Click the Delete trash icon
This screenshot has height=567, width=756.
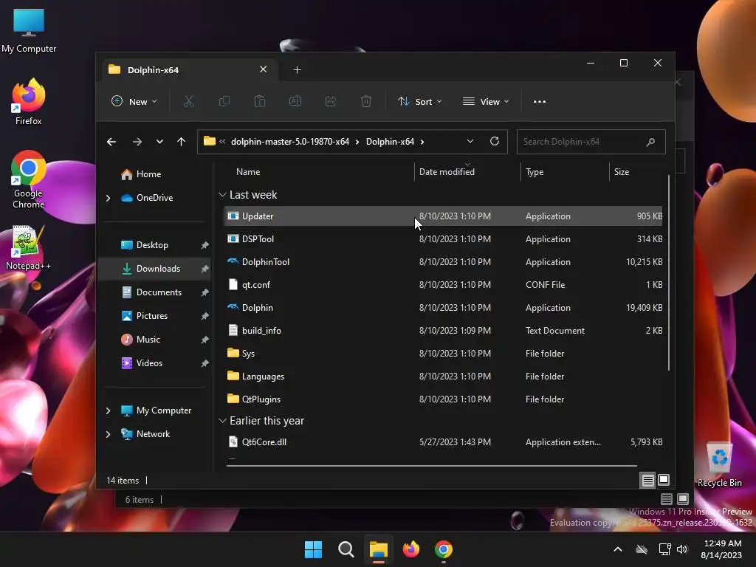click(366, 102)
